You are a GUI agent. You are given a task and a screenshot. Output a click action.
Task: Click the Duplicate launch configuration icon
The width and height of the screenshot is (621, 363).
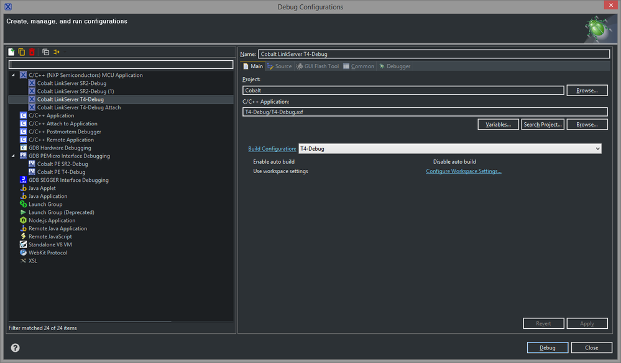tap(22, 52)
